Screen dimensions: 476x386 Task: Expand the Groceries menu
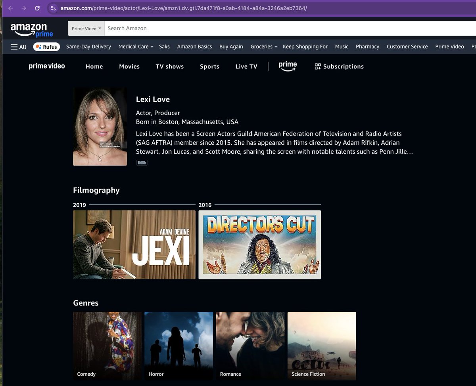pos(264,47)
